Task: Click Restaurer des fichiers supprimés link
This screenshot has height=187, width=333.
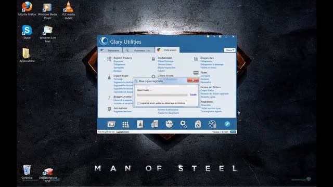Action: click(215, 94)
